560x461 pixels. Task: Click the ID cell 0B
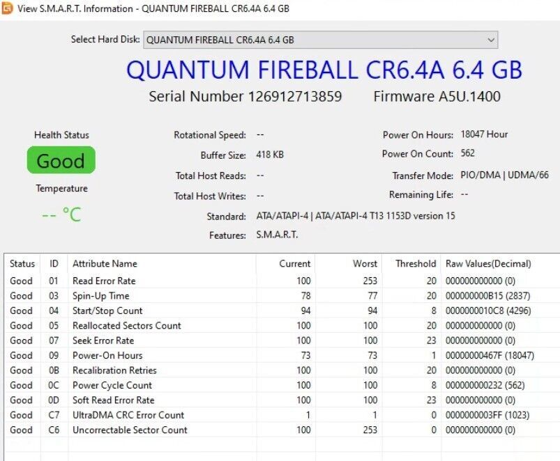[x=54, y=370]
